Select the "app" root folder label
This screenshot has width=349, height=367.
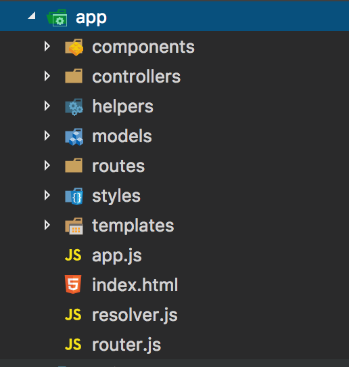coord(91,18)
